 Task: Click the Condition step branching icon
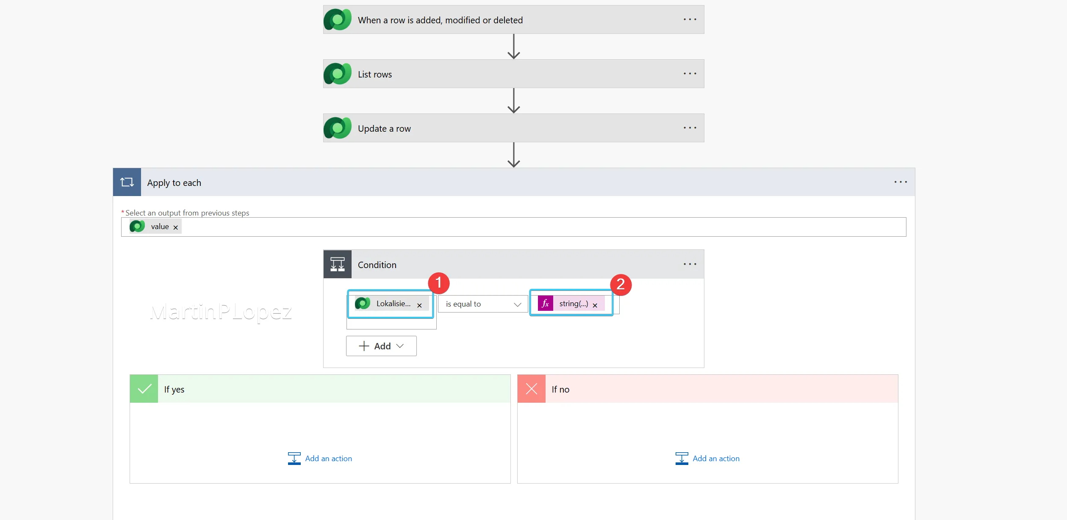click(338, 264)
